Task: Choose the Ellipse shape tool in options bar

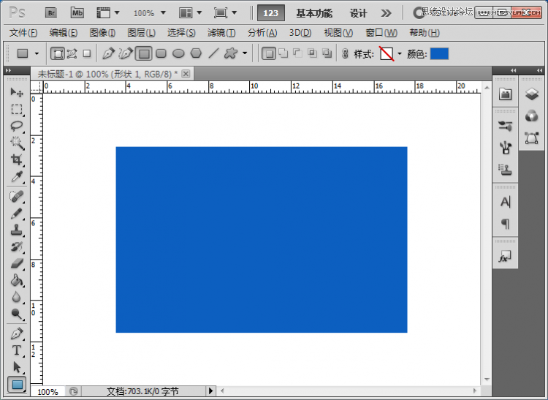Action: coord(178,53)
